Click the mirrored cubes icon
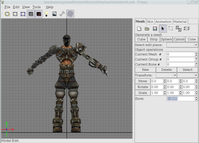 point(187,28)
